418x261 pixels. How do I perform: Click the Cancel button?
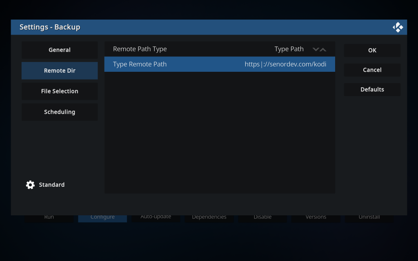372,70
